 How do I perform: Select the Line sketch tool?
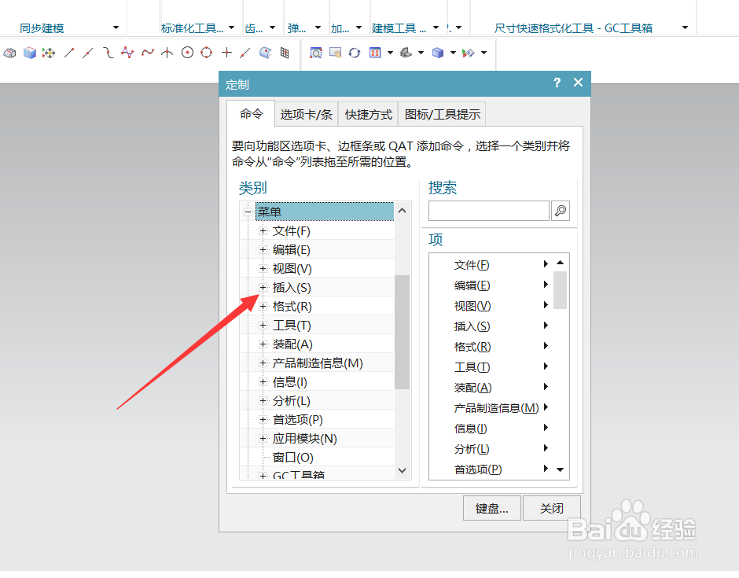tap(68, 53)
